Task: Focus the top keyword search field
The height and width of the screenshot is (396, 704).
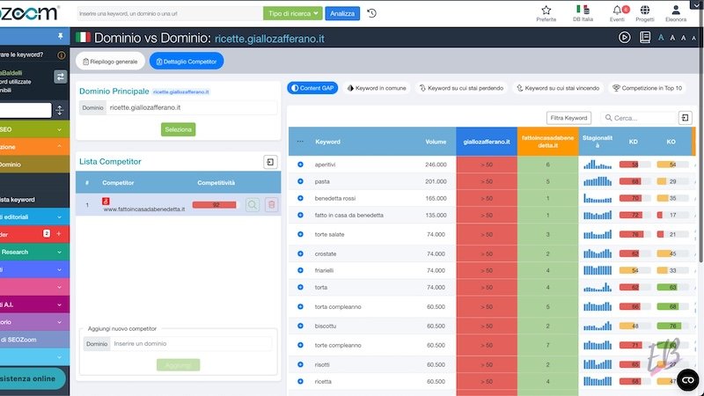Action: tap(170, 13)
